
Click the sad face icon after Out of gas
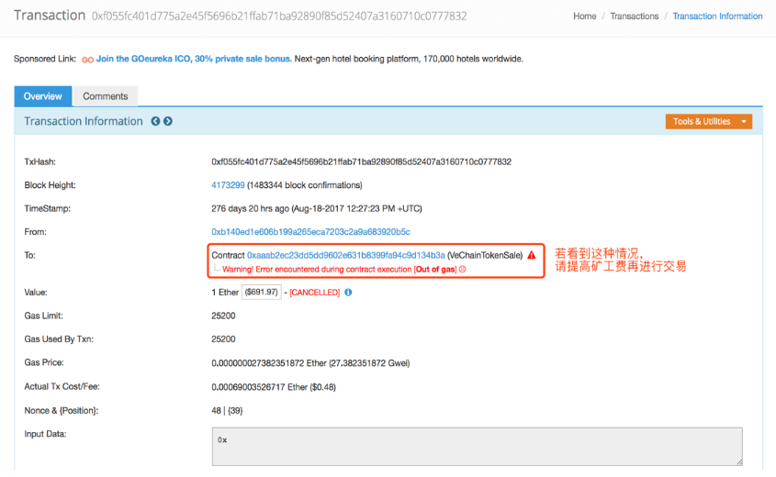(x=463, y=270)
